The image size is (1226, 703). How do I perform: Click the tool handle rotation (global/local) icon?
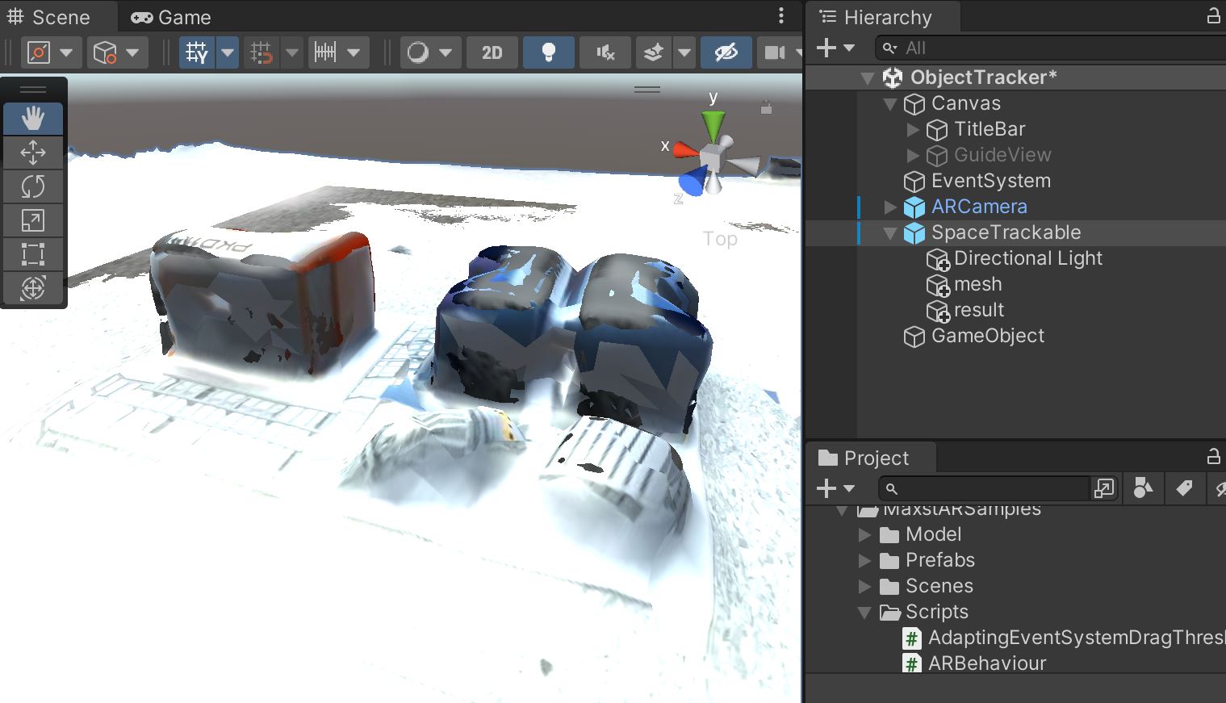click(105, 52)
